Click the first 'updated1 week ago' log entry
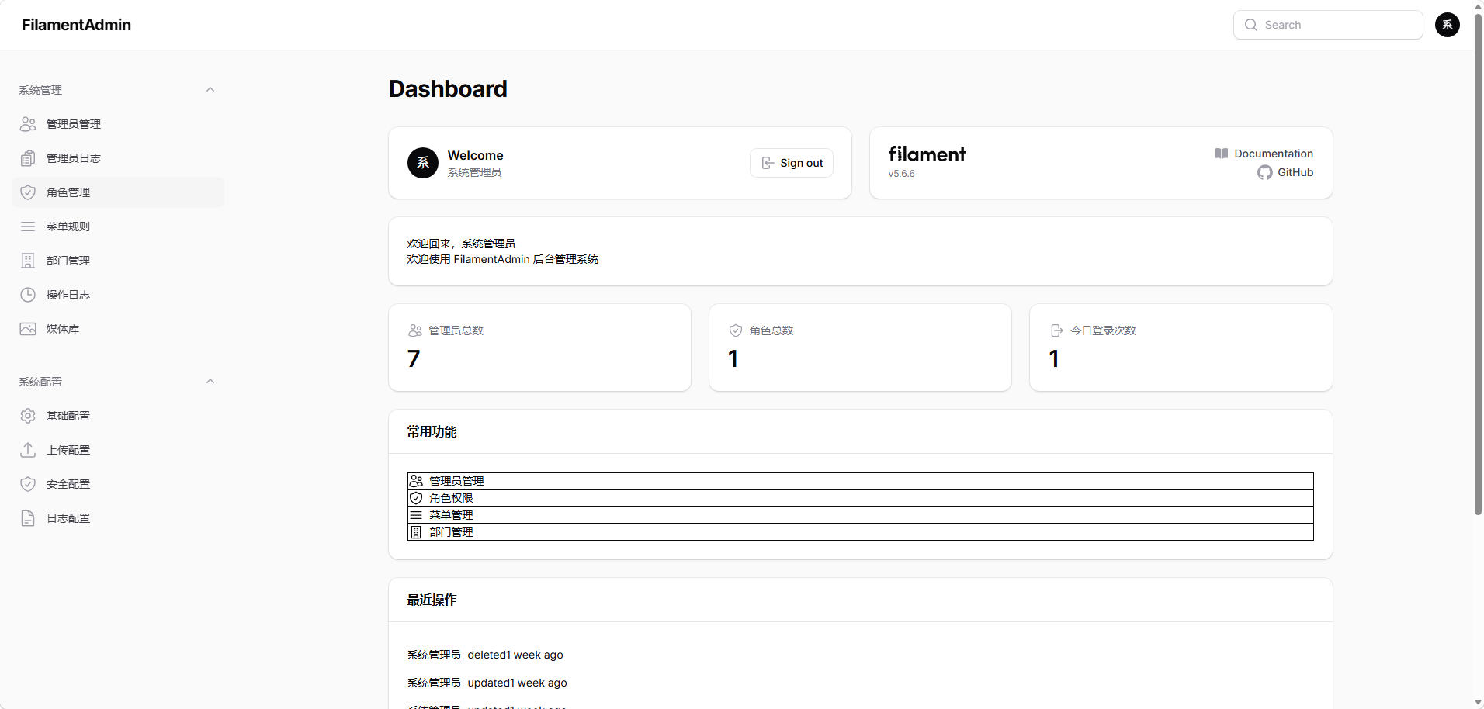Viewport: 1484px width, 709px height. pos(517,683)
